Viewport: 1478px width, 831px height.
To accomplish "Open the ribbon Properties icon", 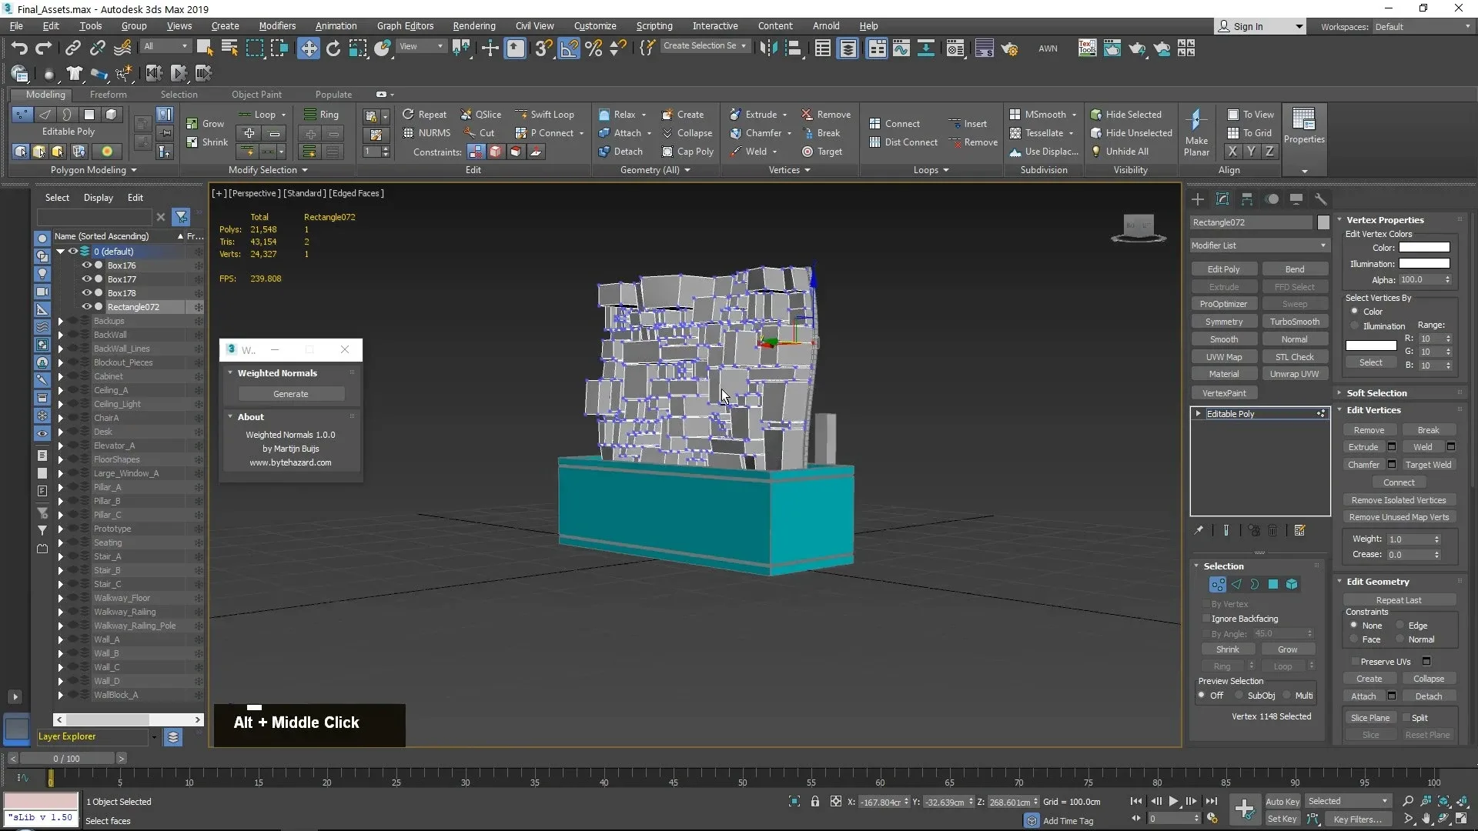I will tap(1303, 120).
